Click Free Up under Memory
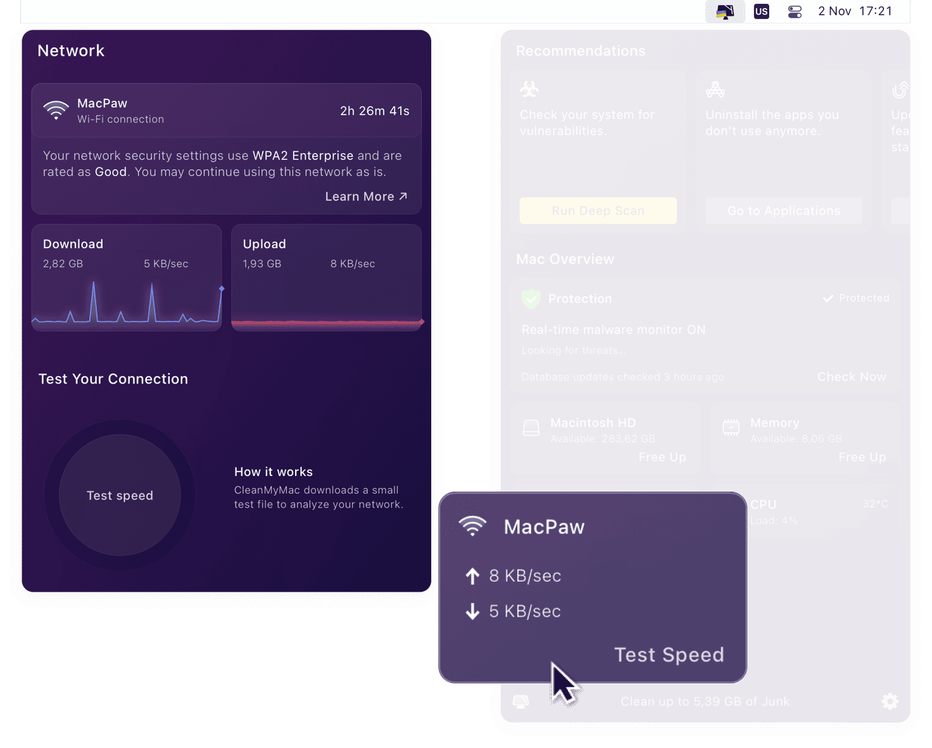The image size is (932, 748). click(x=862, y=457)
